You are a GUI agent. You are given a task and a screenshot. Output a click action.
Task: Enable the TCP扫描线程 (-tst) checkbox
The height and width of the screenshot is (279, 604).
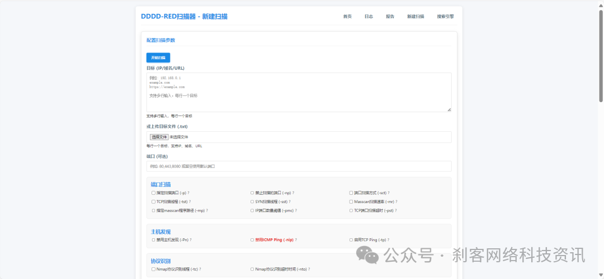click(153, 202)
